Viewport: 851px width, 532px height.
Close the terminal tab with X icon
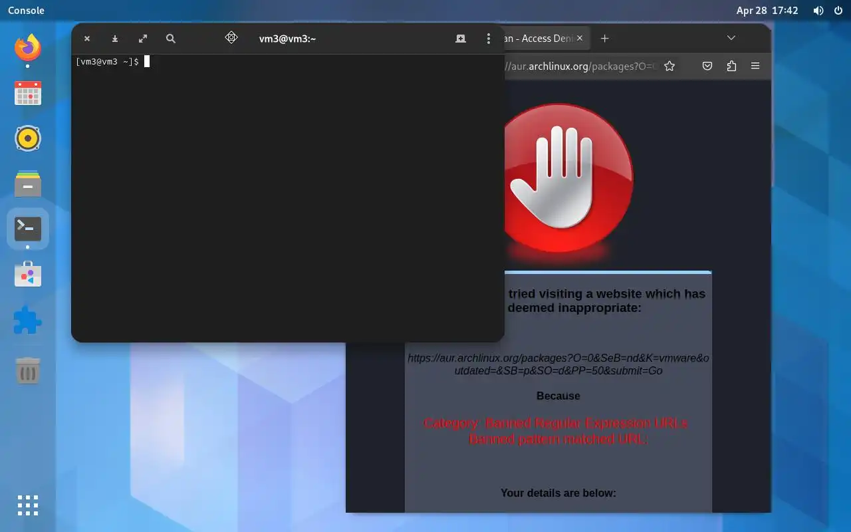pyautogui.click(x=87, y=39)
